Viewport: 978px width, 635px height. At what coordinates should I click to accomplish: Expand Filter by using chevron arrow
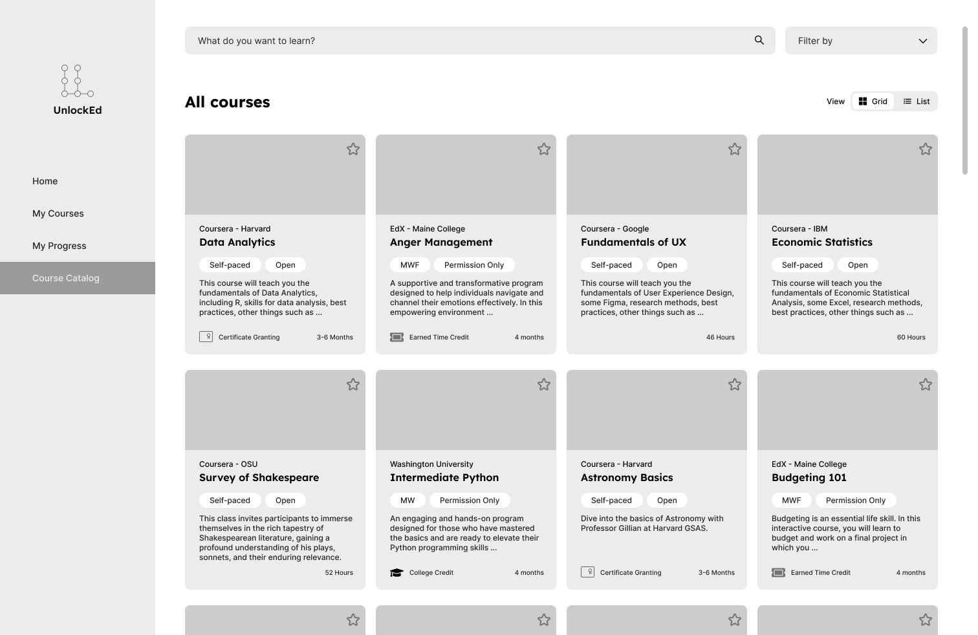(x=923, y=41)
